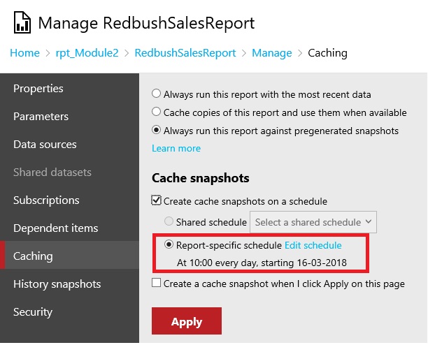Choose Cache copies of this report option
Image resolution: width=428 pixels, height=345 pixels.
[157, 112]
